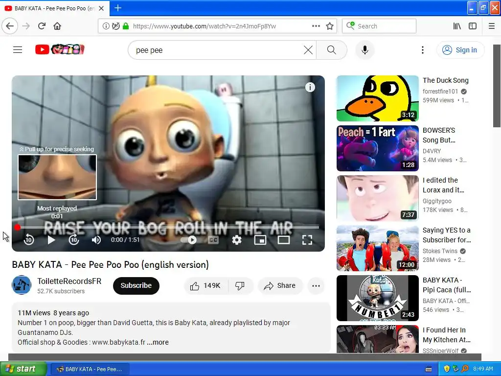Click the security shield tray icon

[447, 369]
